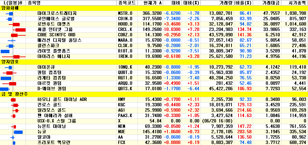
Task: Select 팬 아메리카 실버 stock name
Action: coord(55,116)
